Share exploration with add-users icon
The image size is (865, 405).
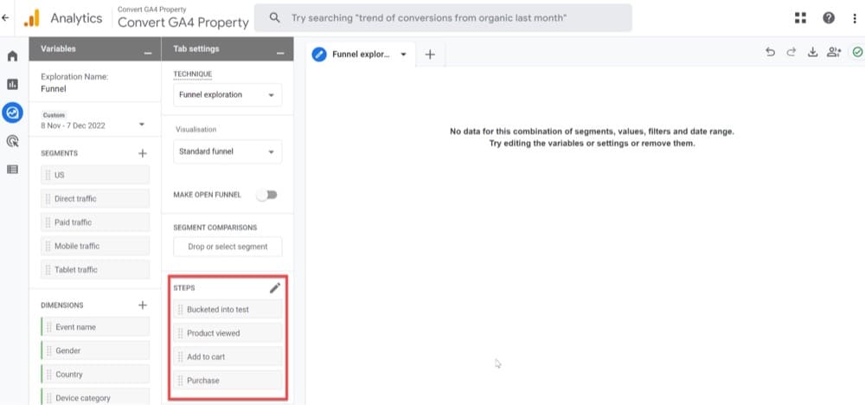(x=834, y=53)
